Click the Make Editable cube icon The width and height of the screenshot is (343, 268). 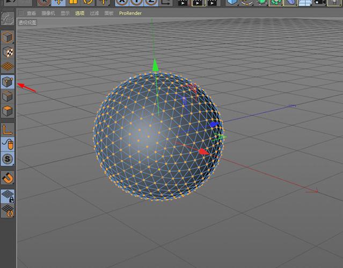(8, 38)
